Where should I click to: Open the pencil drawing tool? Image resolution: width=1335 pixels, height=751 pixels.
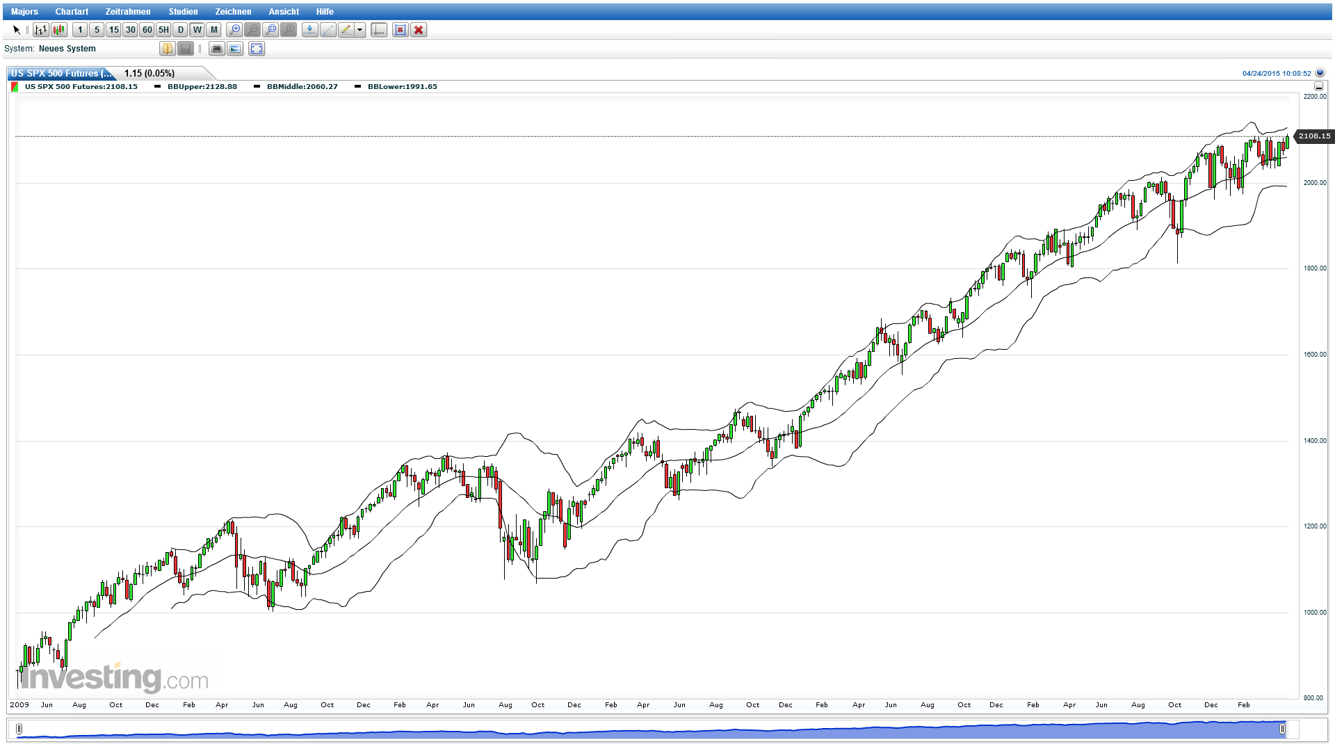tap(346, 30)
